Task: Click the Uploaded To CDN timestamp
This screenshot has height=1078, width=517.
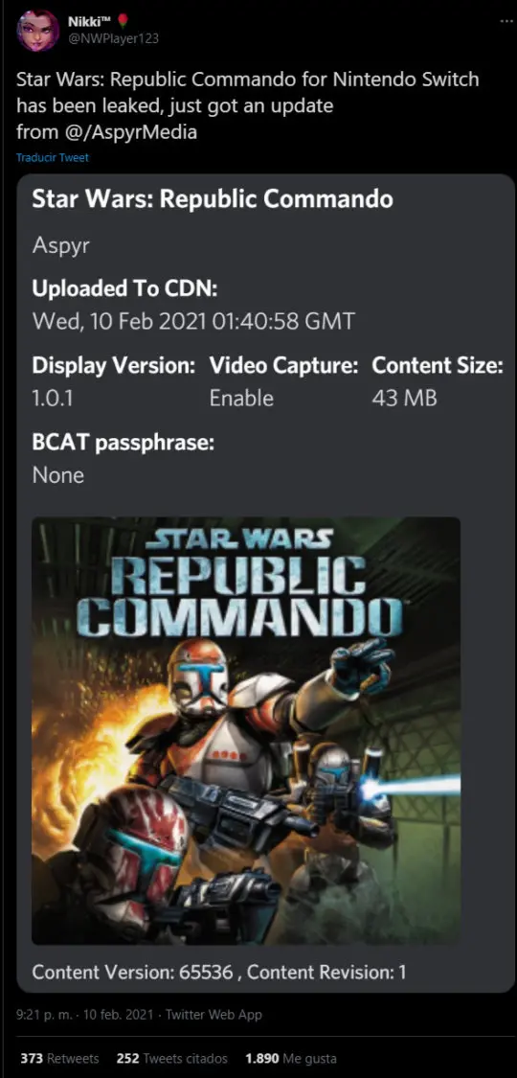Action: coord(194,321)
